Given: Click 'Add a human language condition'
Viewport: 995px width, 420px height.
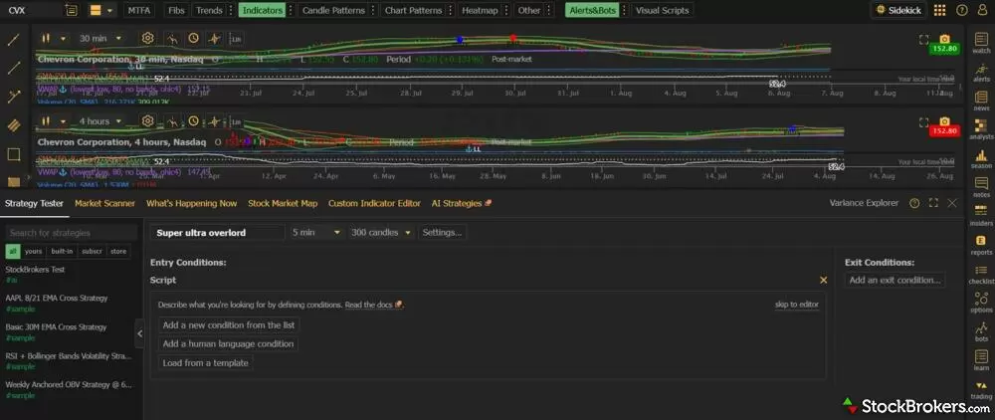Looking at the screenshot, I should 228,344.
